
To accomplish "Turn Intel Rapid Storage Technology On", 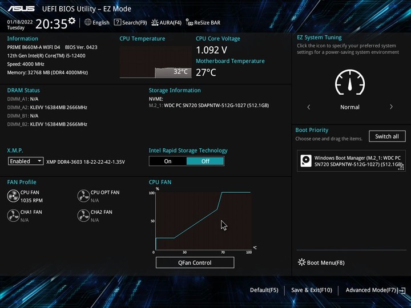I will coord(168,161).
